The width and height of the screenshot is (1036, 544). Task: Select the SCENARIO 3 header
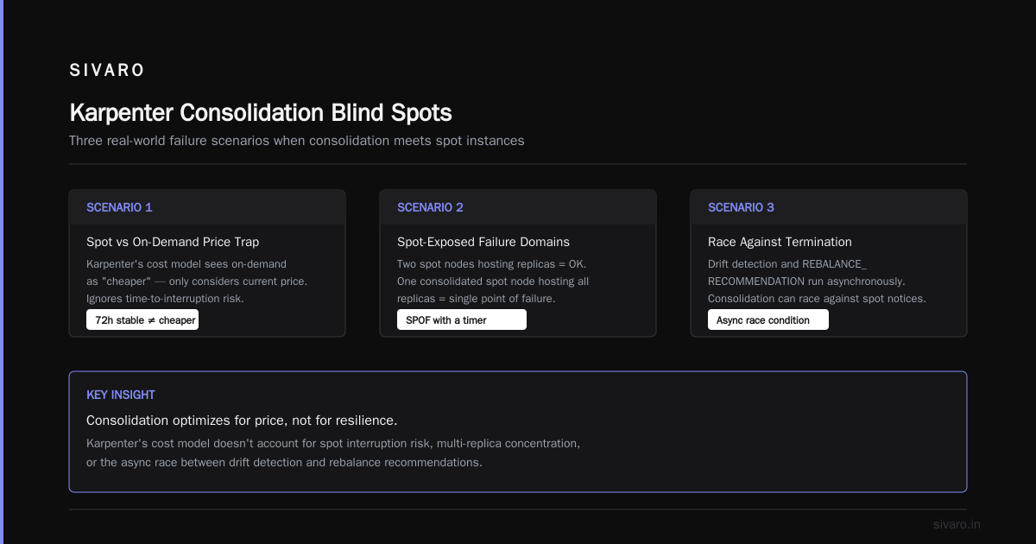pos(741,207)
